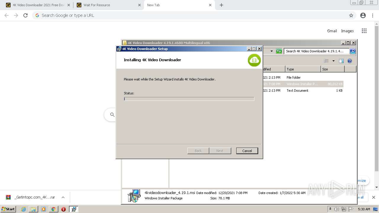Select the installer taskbar button

pyautogui.click(x=73, y=209)
